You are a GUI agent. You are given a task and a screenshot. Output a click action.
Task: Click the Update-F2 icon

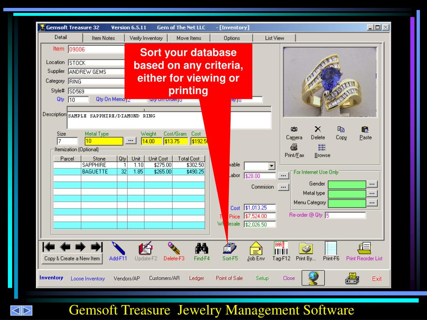coord(146,248)
